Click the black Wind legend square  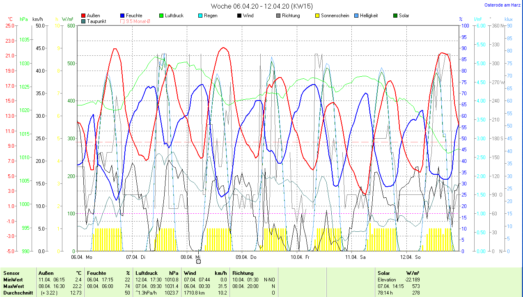pyautogui.click(x=239, y=16)
